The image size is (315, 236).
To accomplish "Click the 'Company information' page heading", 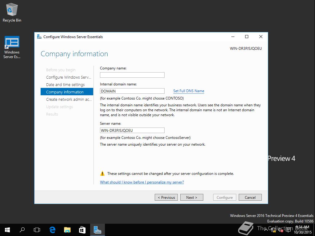I will [x=74, y=54].
